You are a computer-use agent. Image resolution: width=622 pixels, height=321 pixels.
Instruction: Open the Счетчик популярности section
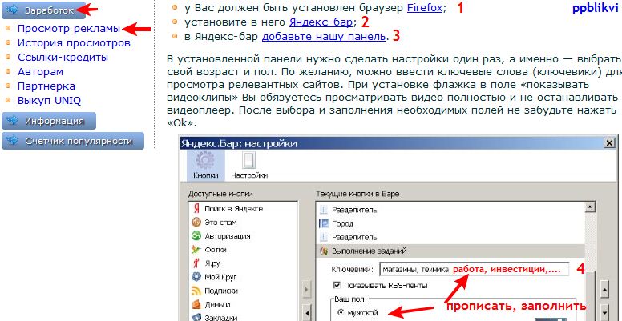coord(73,141)
